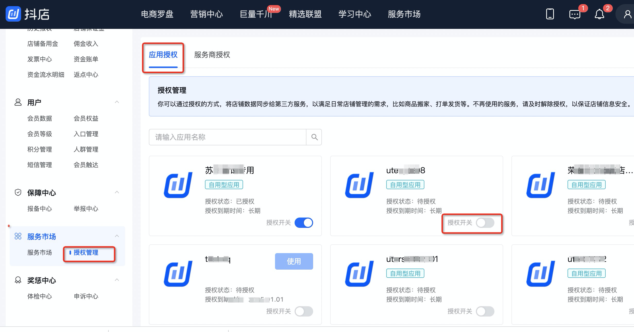
Task: Click the search magnifier icon
Action: 314,137
